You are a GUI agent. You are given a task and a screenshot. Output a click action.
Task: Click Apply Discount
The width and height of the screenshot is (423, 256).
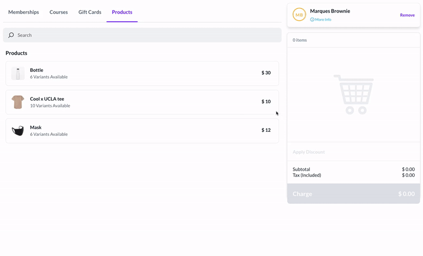click(309, 152)
